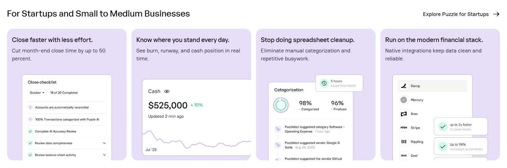Image resolution: width=507 pixels, height=168 pixels.
Task: Click the clock icon beside 5 hours saved
Action: coord(324,83)
